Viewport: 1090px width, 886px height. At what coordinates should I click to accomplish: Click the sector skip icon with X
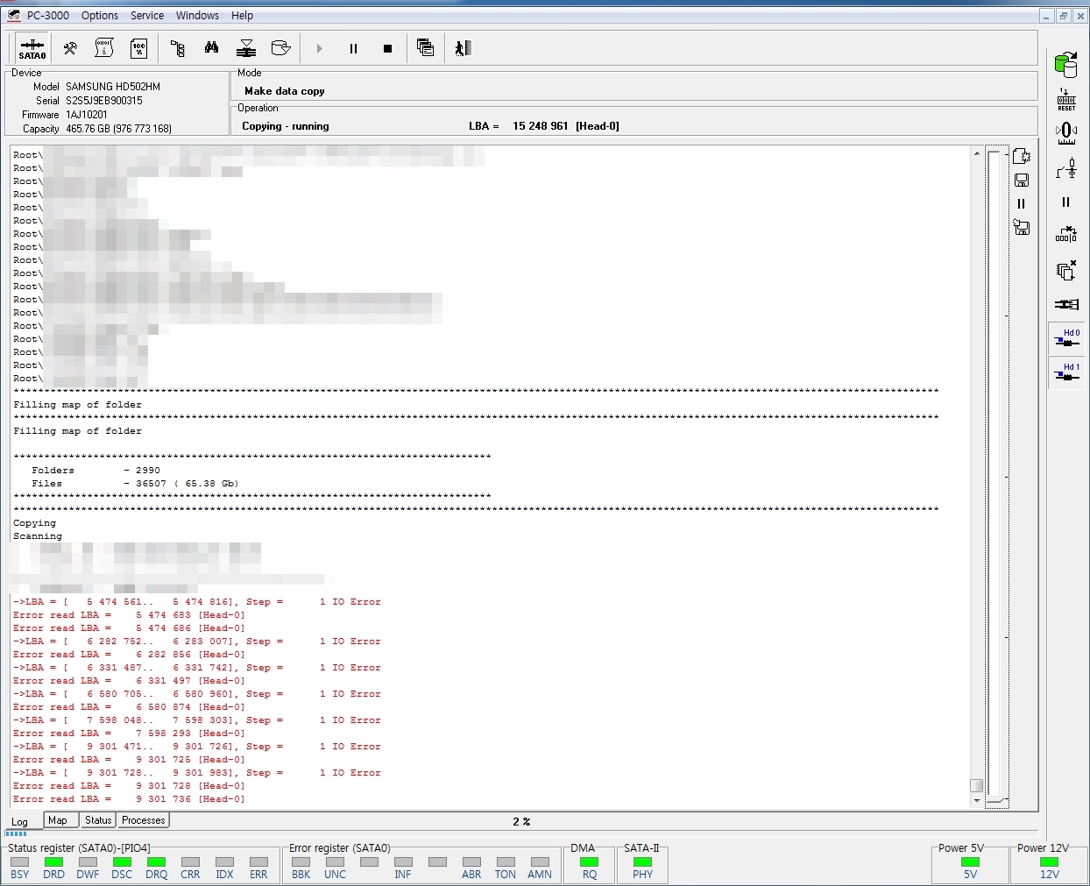coord(1066,235)
